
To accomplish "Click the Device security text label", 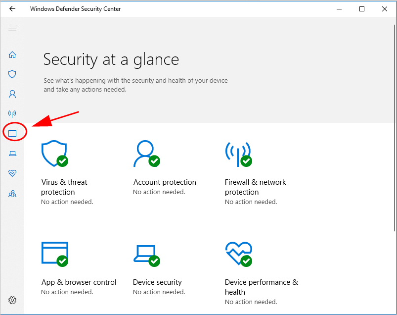I will pyautogui.click(x=157, y=282).
